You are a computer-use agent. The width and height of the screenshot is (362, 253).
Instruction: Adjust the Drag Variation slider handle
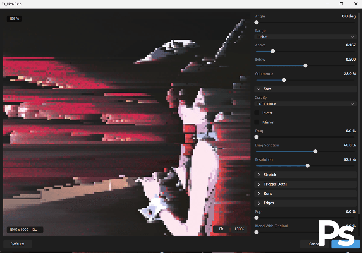(316, 151)
